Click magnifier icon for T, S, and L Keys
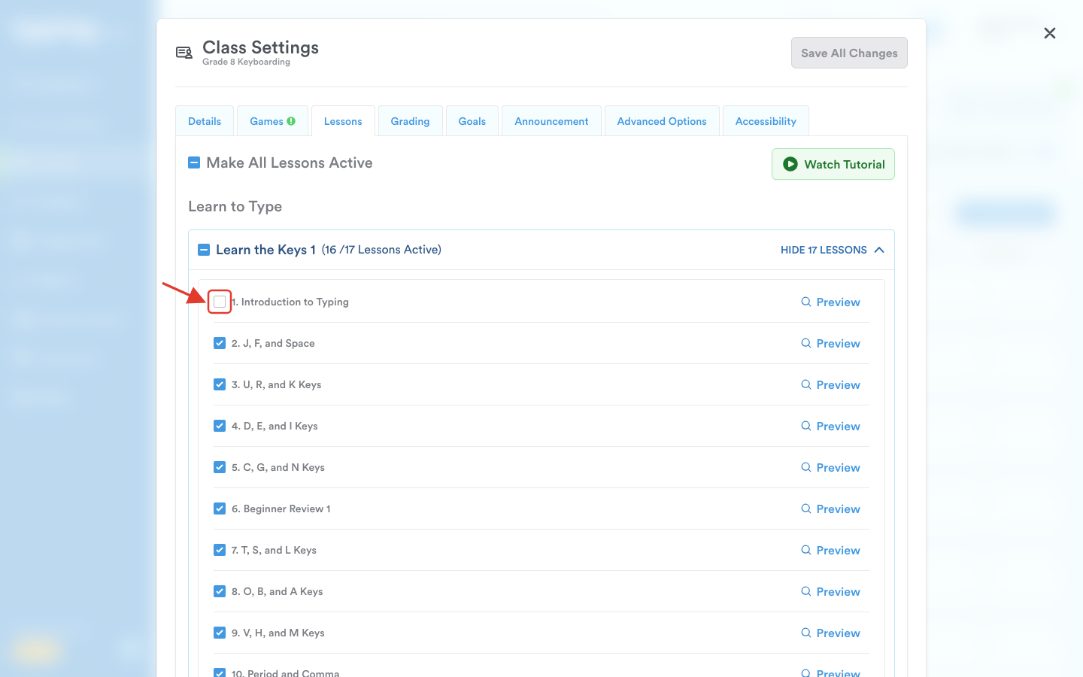This screenshot has width=1083, height=677. pyautogui.click(x=806, y=550)
